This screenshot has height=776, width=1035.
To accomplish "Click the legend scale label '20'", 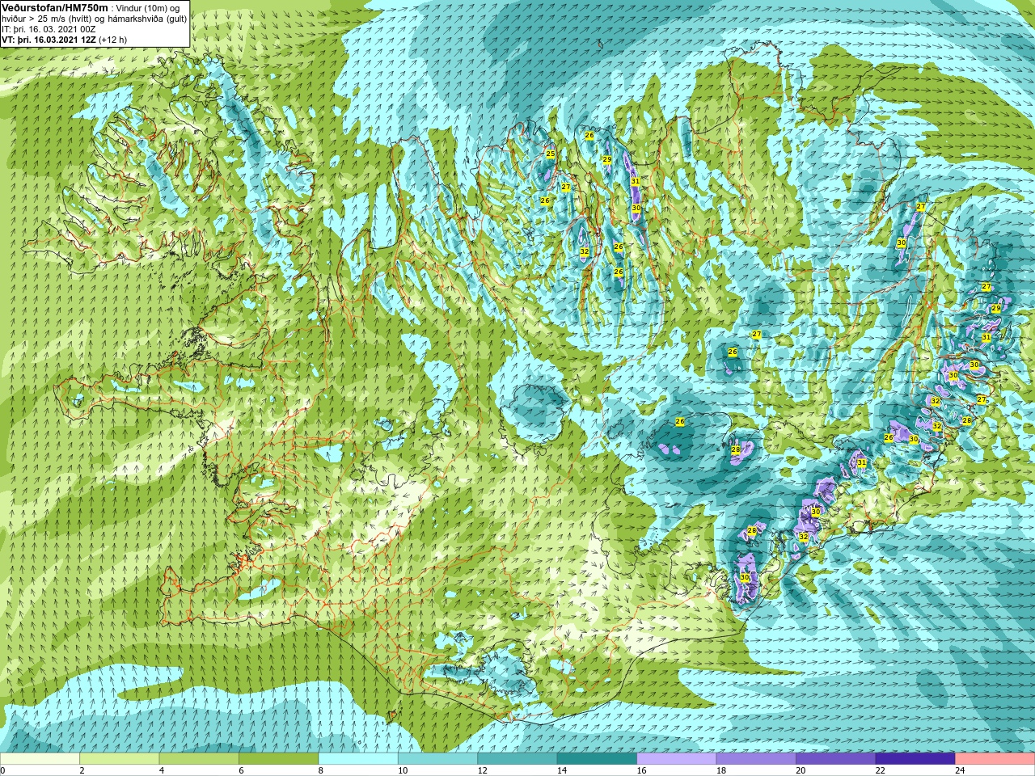I will [801, 770].
